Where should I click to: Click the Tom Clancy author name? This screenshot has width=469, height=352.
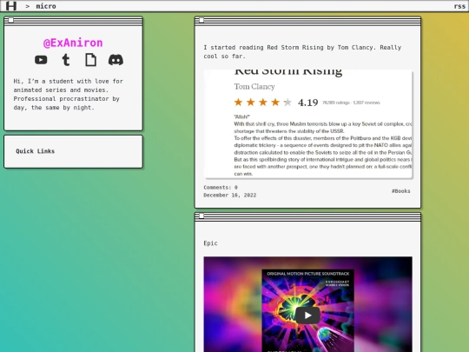[x=254, y=87]
